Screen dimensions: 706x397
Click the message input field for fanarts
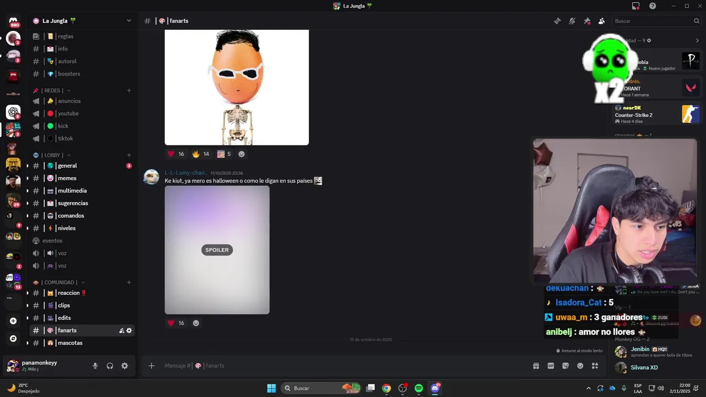(x=342, y=366)
